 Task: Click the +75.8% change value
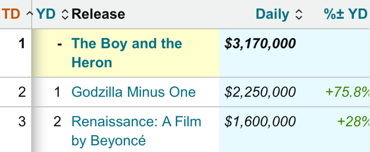tap(347, 92)
